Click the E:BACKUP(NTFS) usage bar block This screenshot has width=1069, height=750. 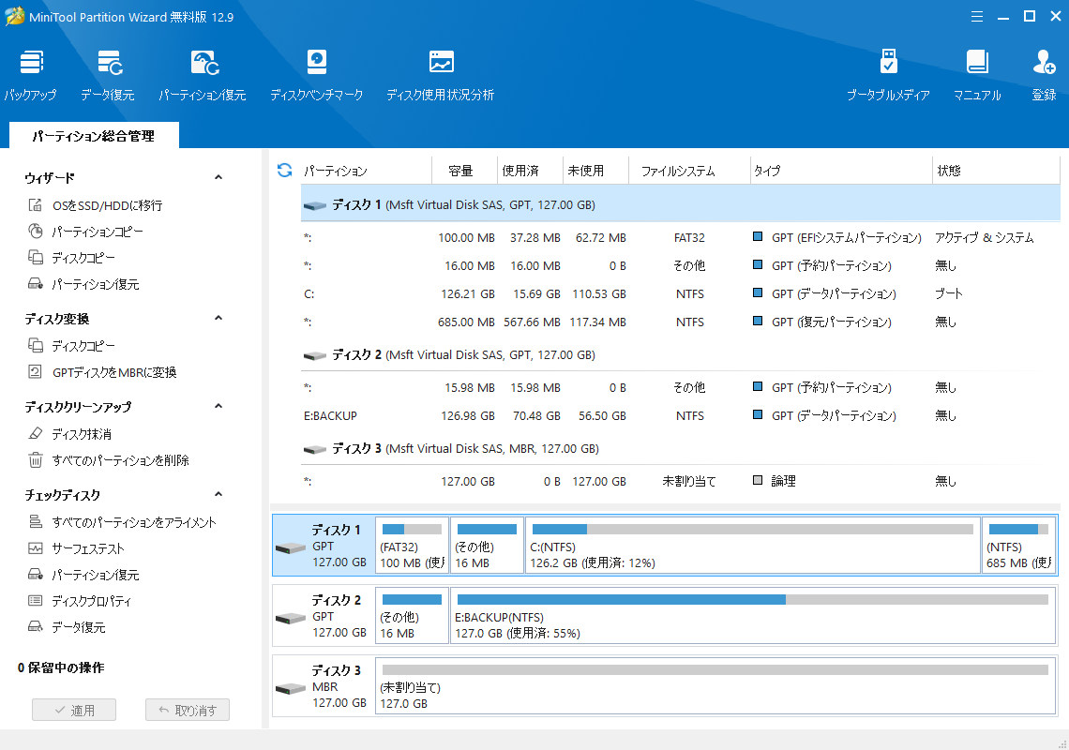pos(753,616)
